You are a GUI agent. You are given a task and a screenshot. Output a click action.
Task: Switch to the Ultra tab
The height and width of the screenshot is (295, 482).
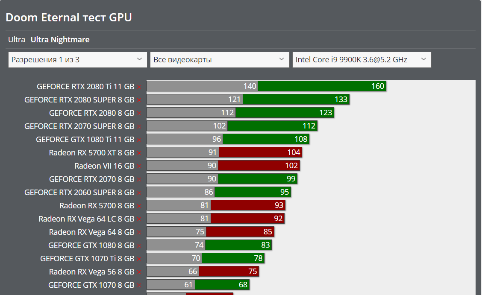click(x=17, y=40)
